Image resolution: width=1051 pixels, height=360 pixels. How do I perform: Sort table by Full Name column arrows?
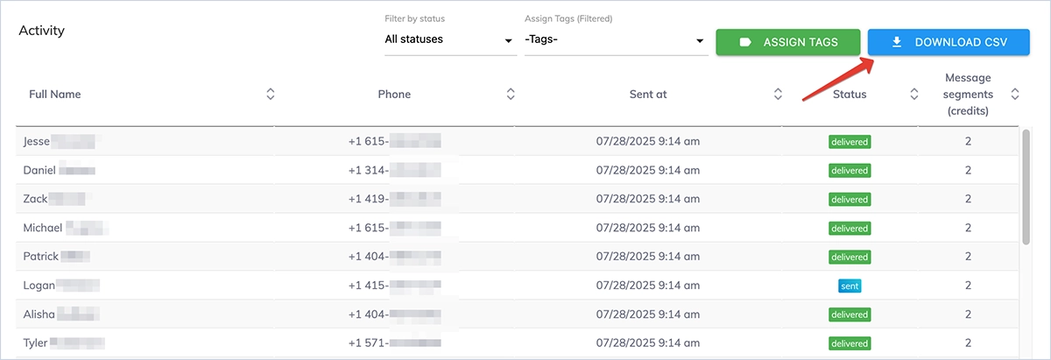(x=270, y=95)
